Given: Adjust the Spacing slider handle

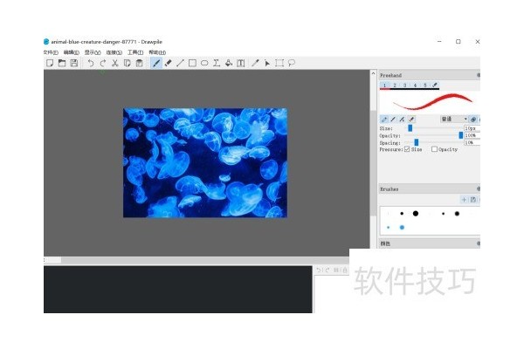Looking at the screenshot, I should 416,142.
